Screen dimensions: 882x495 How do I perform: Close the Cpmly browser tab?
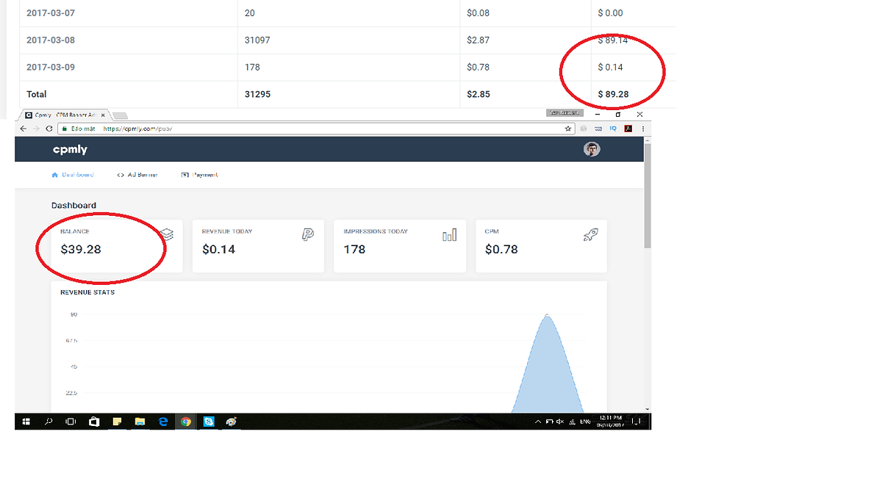pos(104,115)
